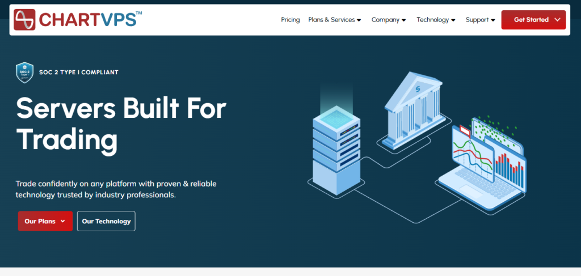Screen dimensions: 581x276
Task: Open the Technology dropdown menu
Action: (x=436, y=20)
